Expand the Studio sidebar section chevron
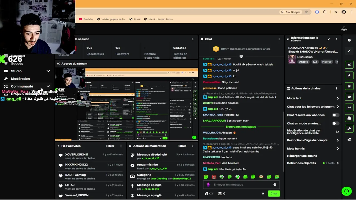Image resolution: width=356 pixels, height=200 pixels. [48, 71]
